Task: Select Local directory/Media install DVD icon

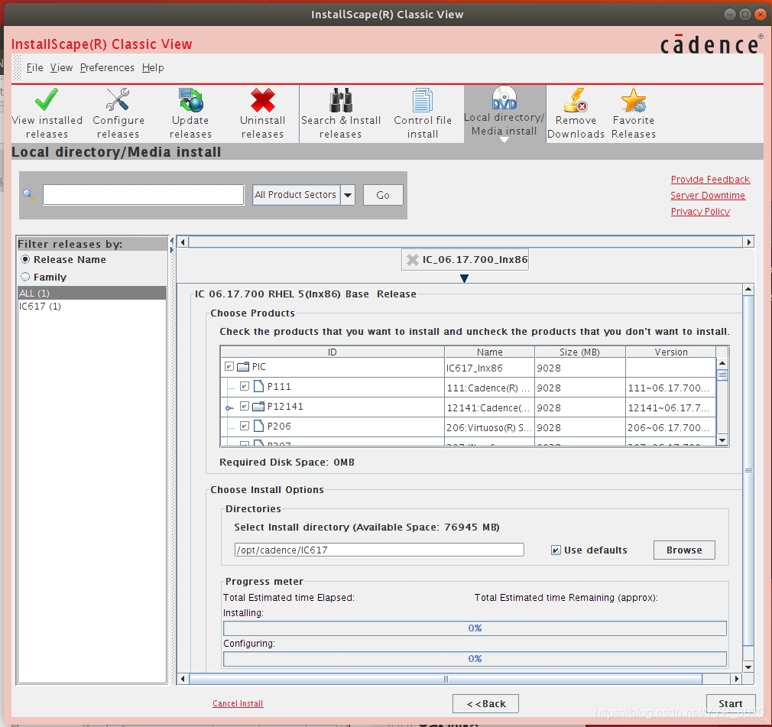Action: click(x=504, y=98)
